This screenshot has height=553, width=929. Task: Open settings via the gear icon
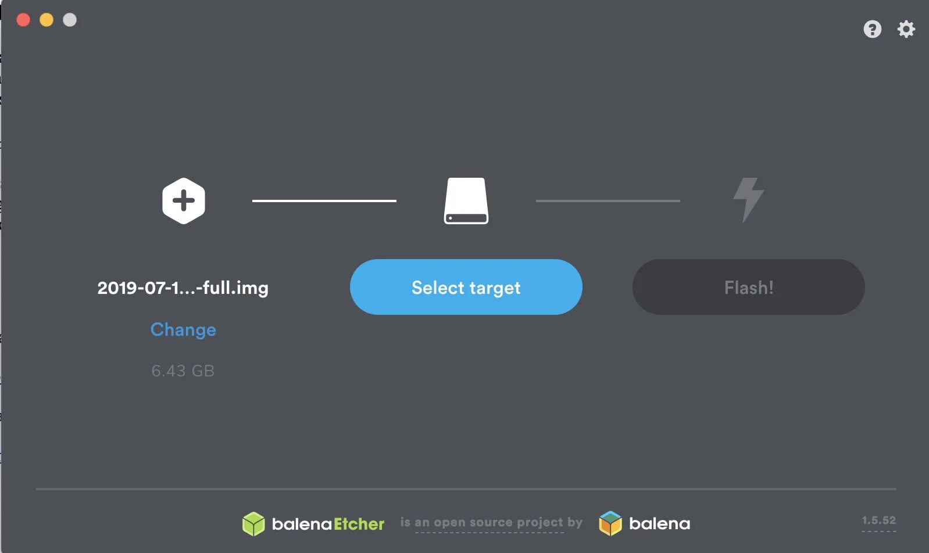906,29
